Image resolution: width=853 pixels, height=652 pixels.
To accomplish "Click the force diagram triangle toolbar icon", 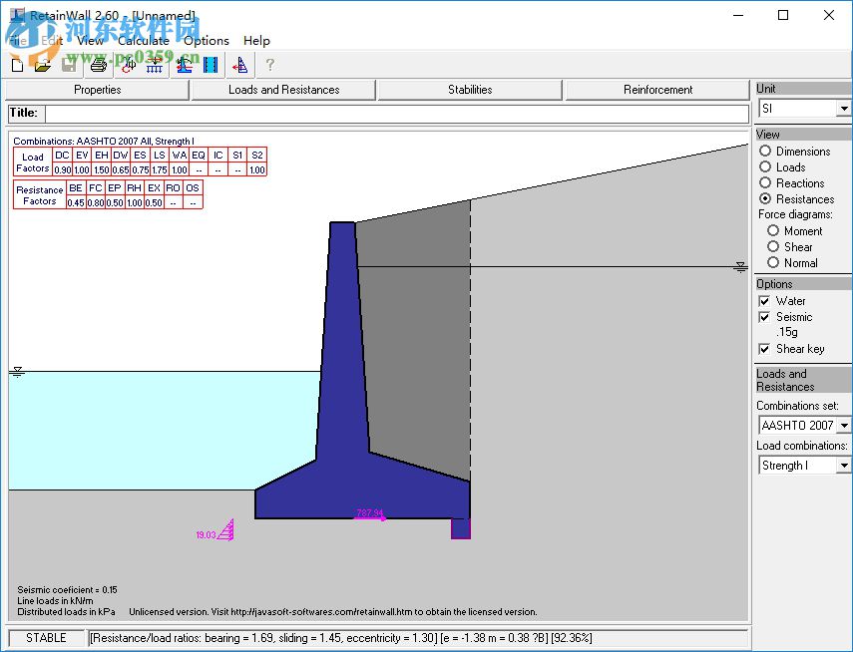I will click(x=239, y=65).
